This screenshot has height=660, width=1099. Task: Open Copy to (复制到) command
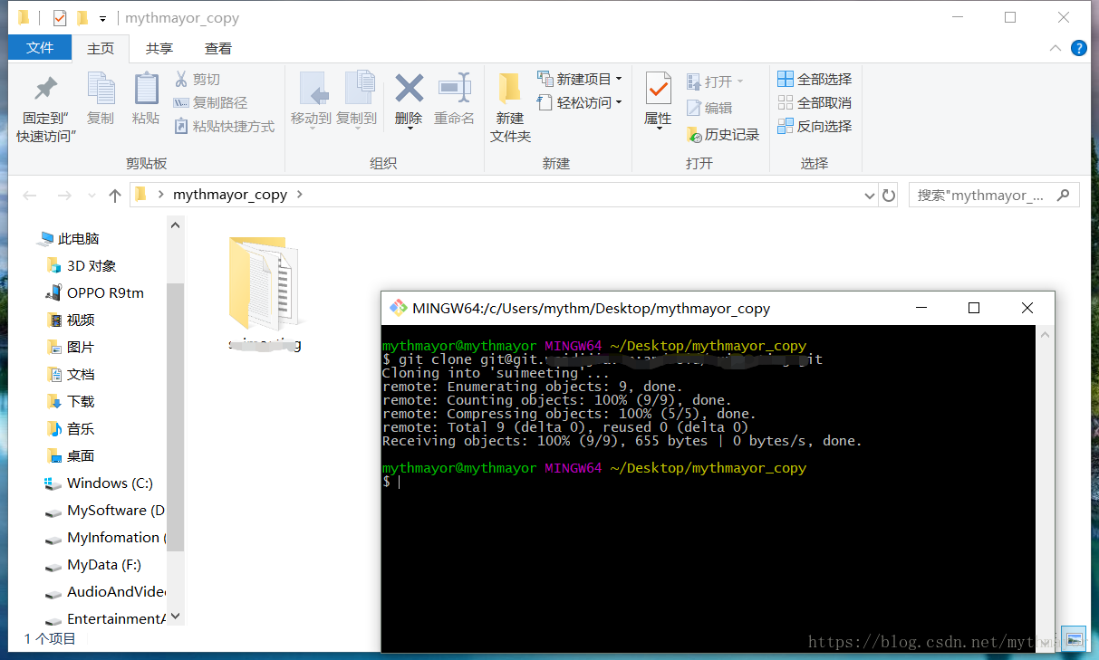coord(357,100)
